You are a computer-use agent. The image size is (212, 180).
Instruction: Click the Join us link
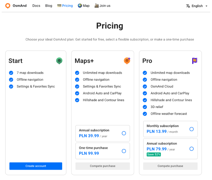[x=103, y=6]
